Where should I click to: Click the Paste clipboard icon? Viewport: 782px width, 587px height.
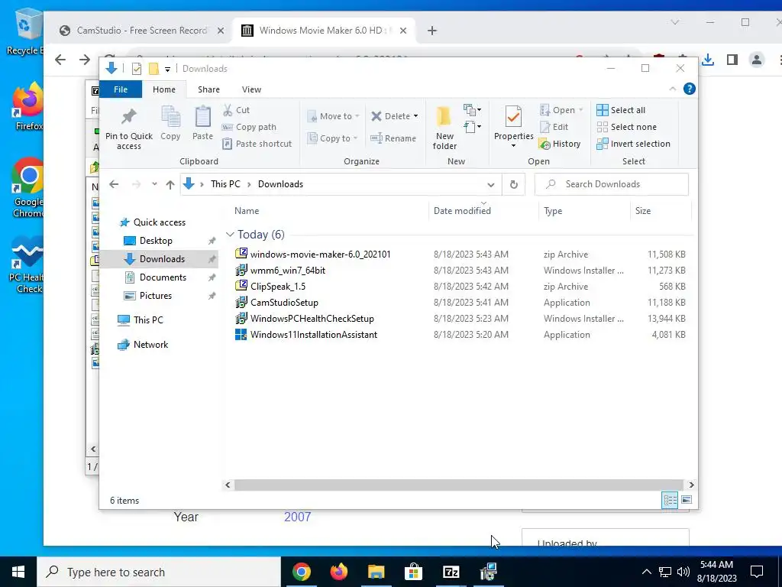tap(202, 117)
